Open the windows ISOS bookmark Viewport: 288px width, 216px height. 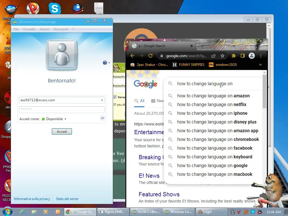(x=223, y=65)
